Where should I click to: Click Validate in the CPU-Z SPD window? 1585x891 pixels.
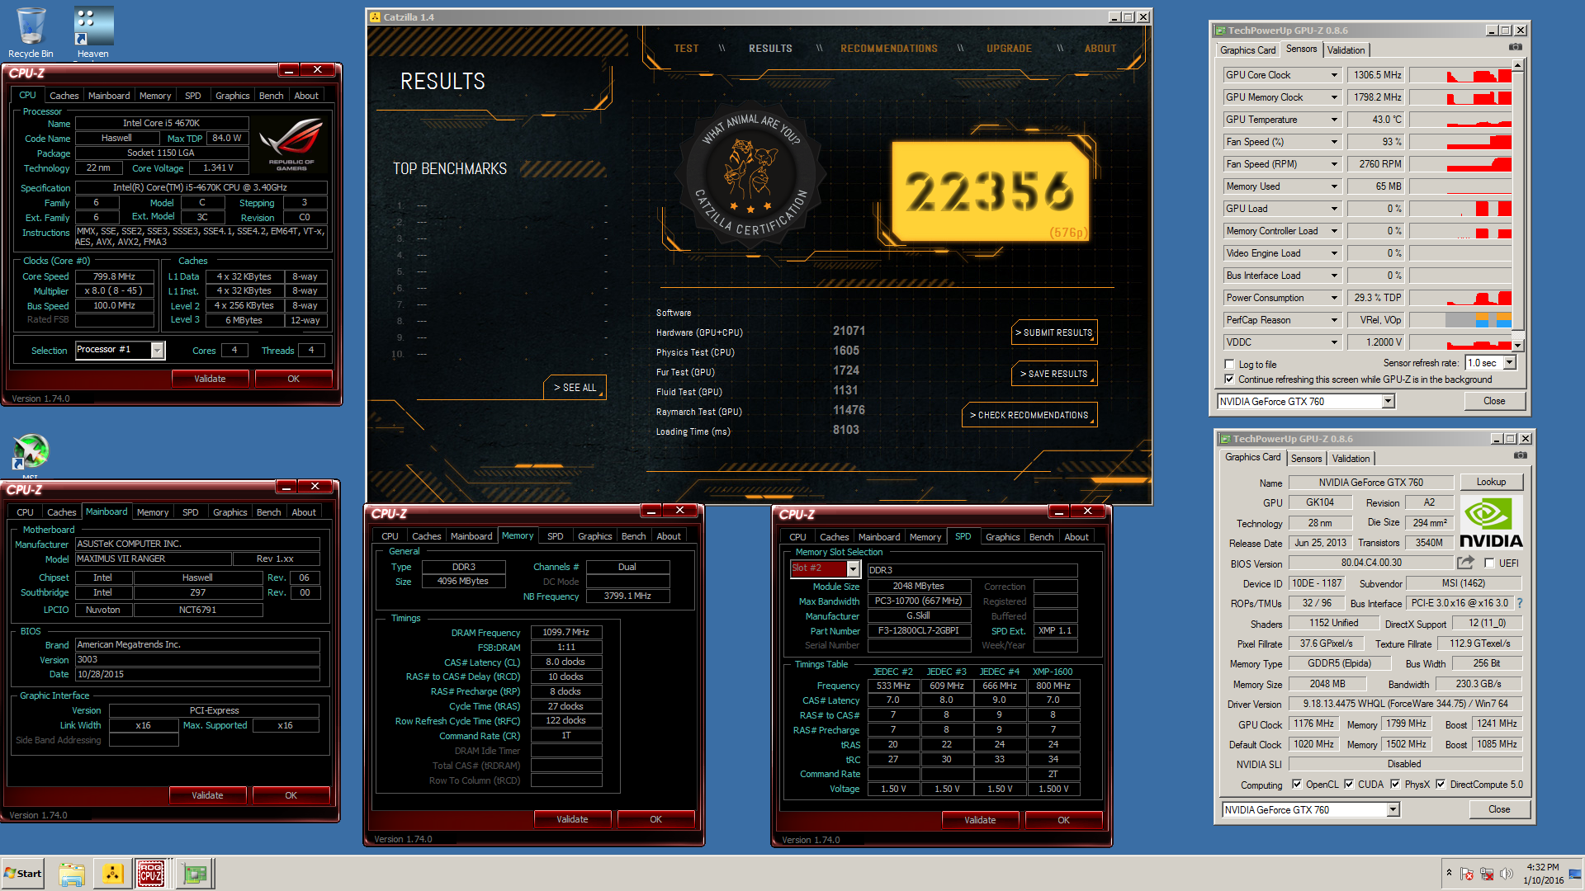pos(980,820)
